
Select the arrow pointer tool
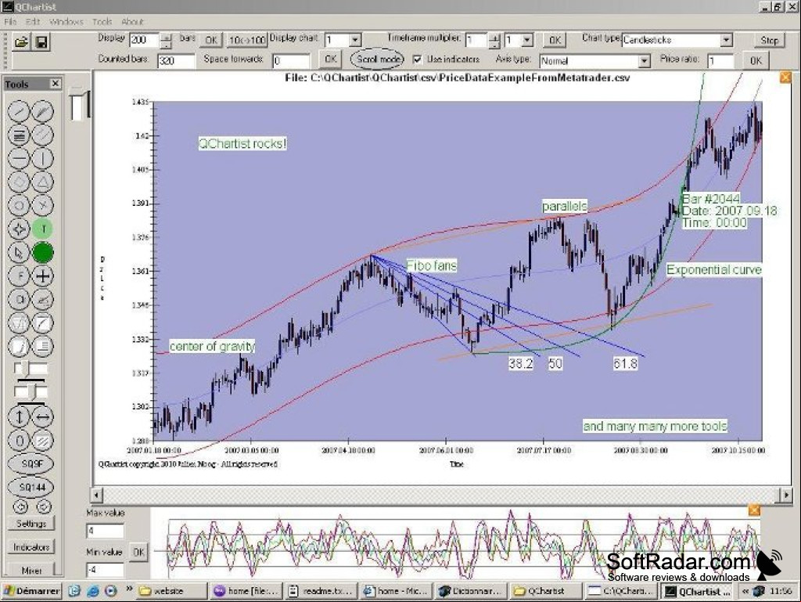(x=19, y=252)
